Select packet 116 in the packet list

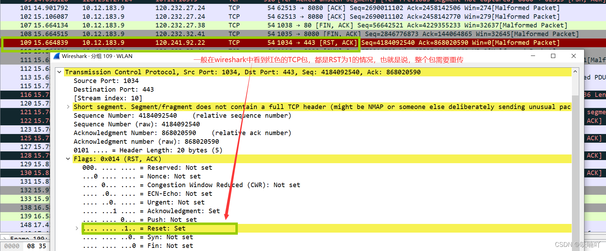pos(25,95)
